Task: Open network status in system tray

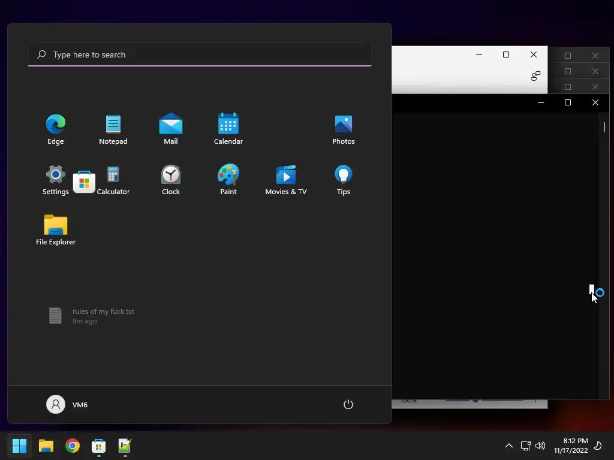Action: 525,446
